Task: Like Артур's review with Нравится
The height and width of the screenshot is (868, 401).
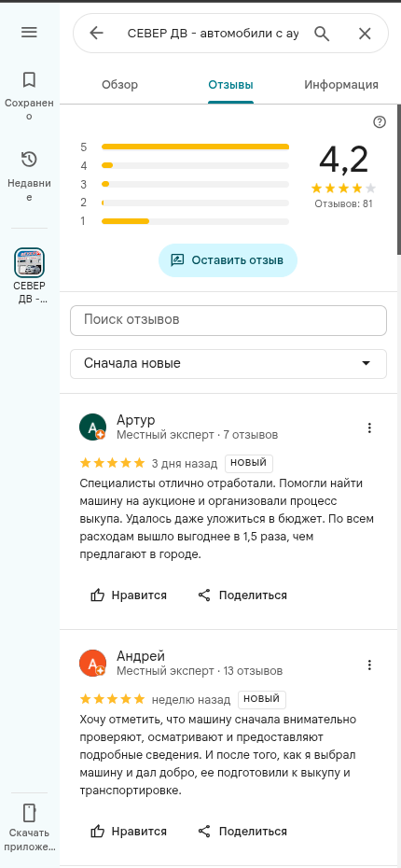Action: [129, 595]
